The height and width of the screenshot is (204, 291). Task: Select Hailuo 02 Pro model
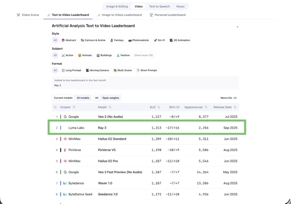click(108, 161)
